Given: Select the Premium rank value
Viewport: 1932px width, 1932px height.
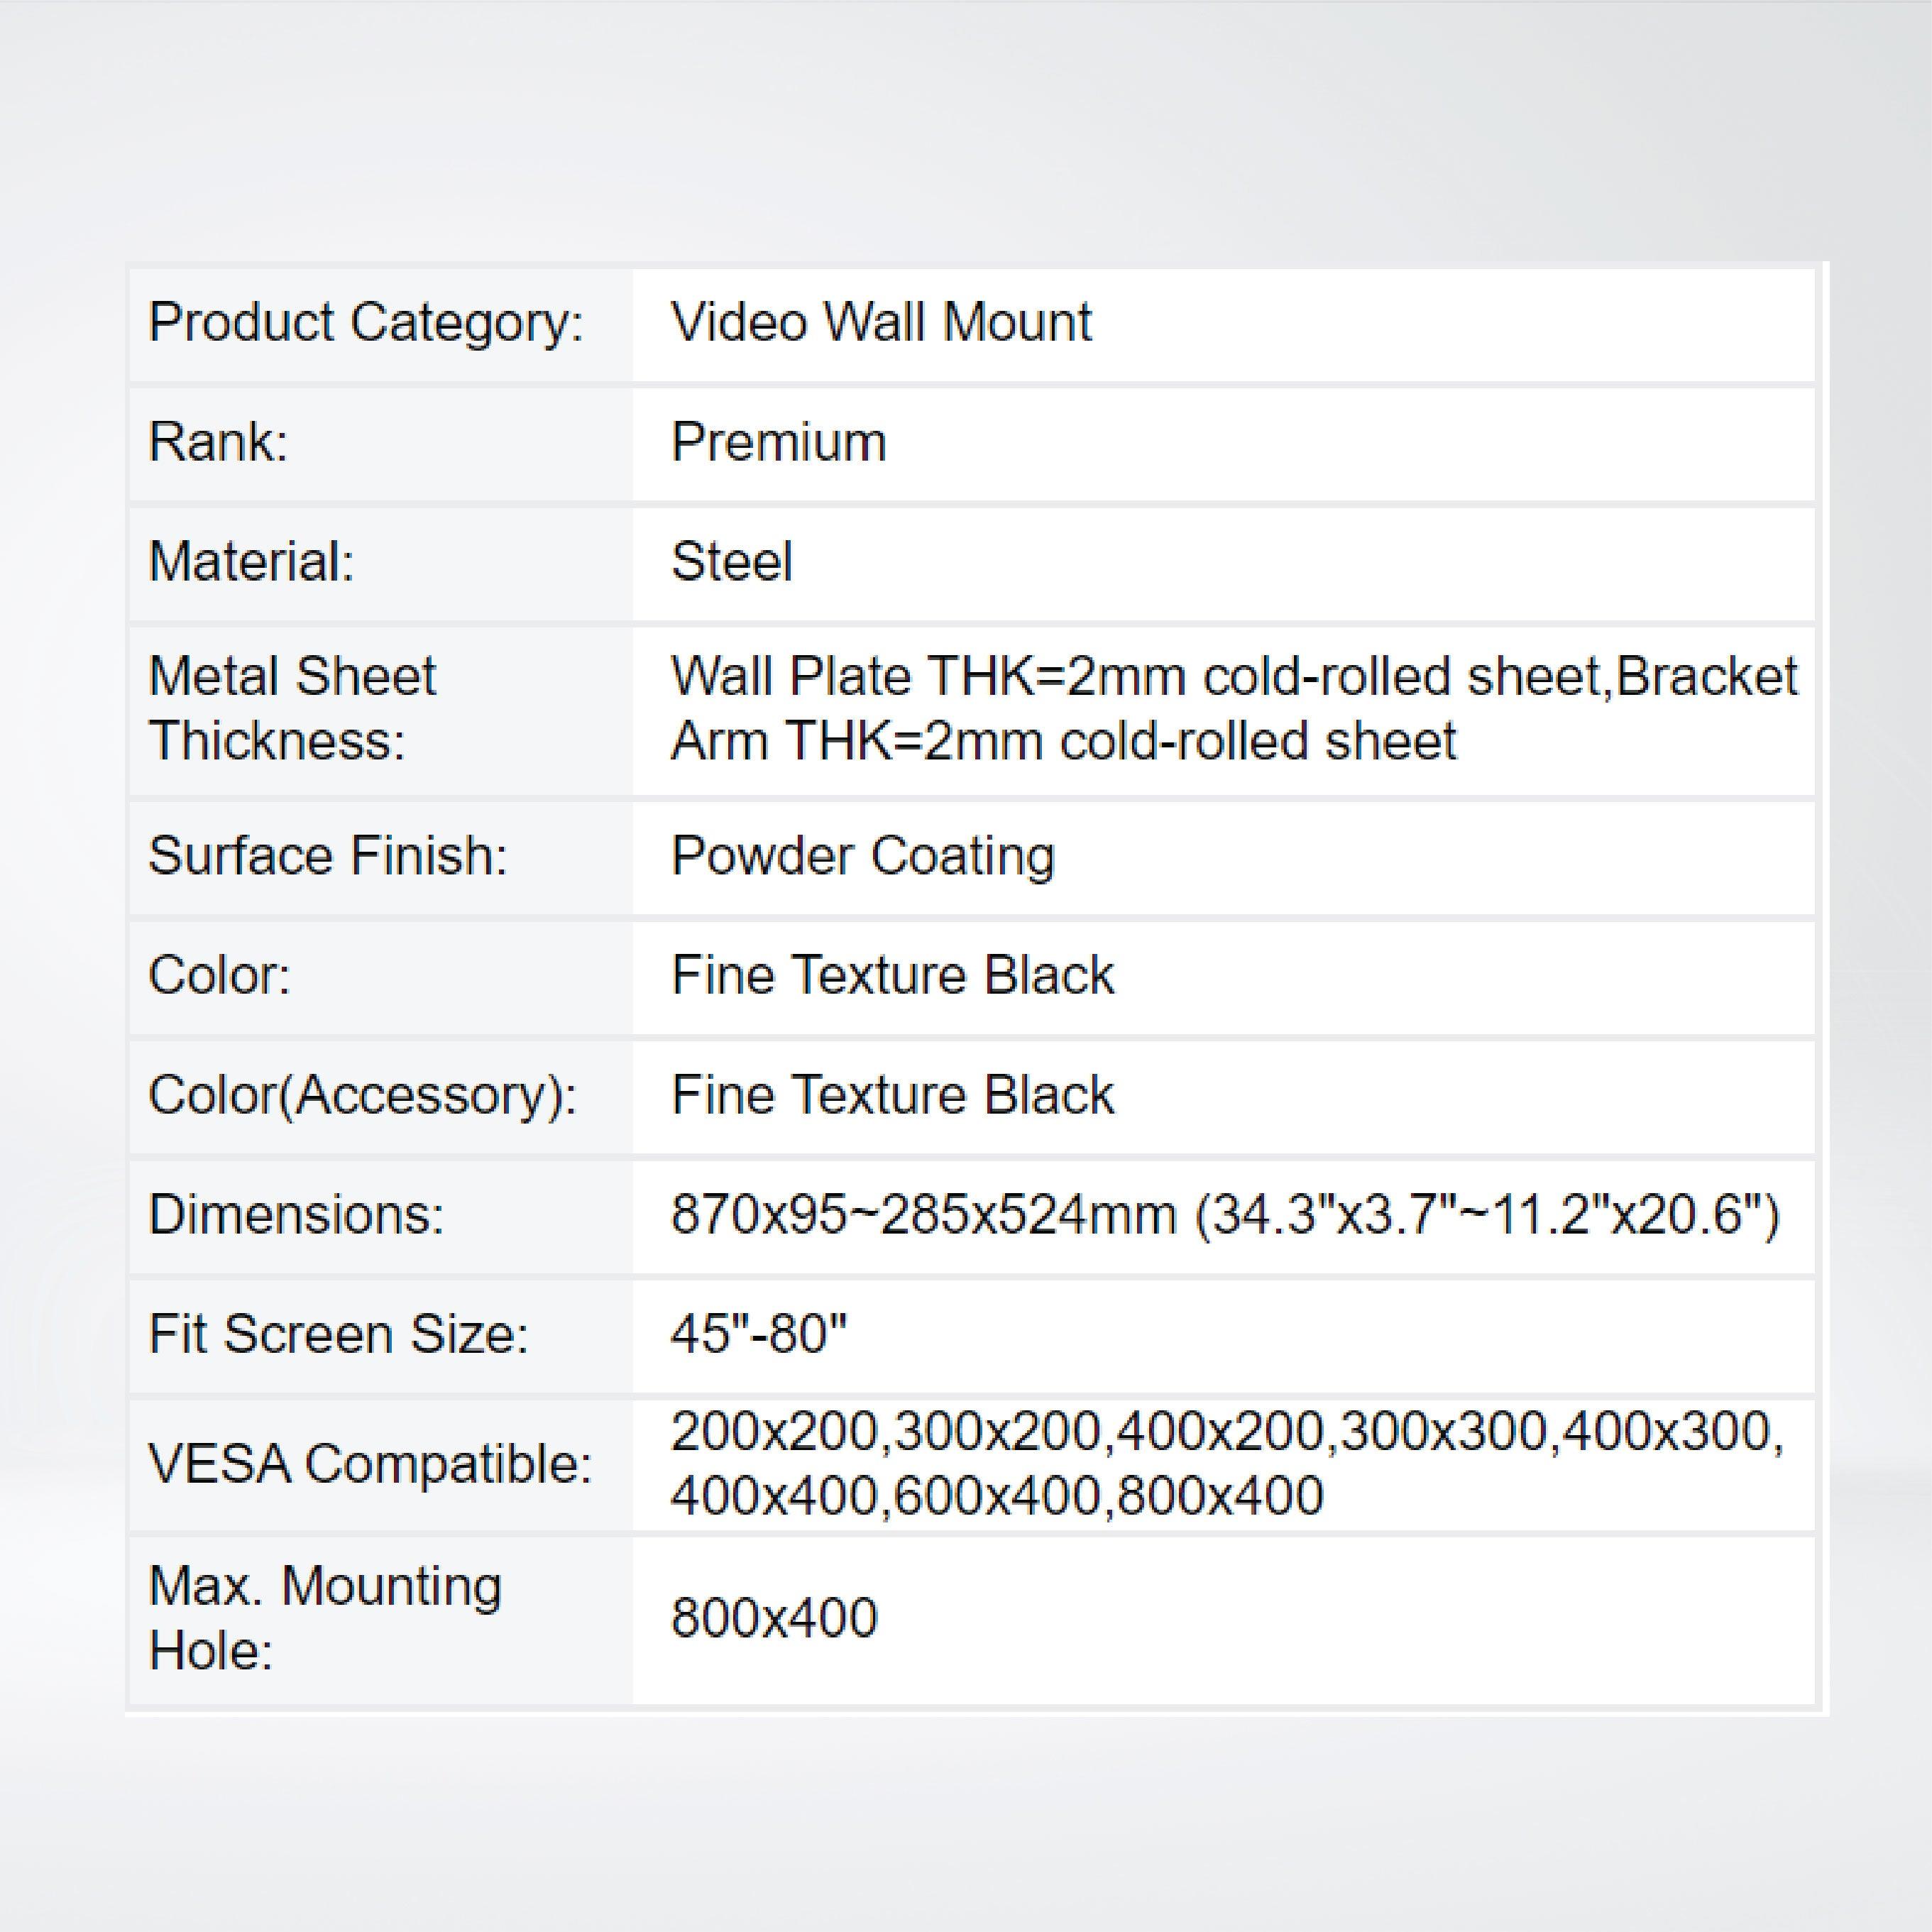Looking at the screenshot, I should (x=778, y=442).
